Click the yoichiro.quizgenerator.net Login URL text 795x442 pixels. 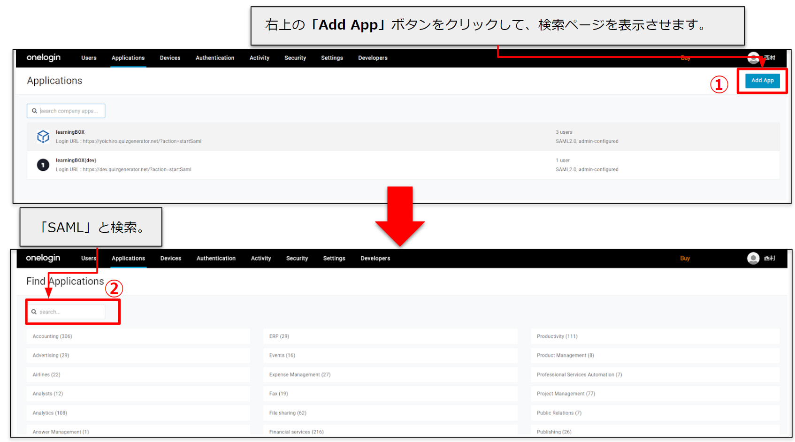click(x=129, y=141)
